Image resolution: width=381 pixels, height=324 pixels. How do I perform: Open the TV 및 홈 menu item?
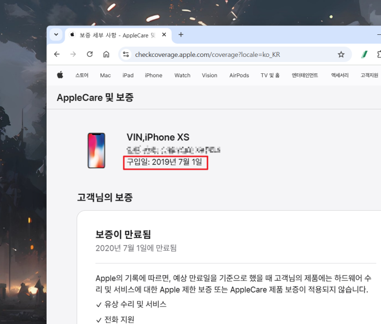pyautogui.click(x=270, y=75)
